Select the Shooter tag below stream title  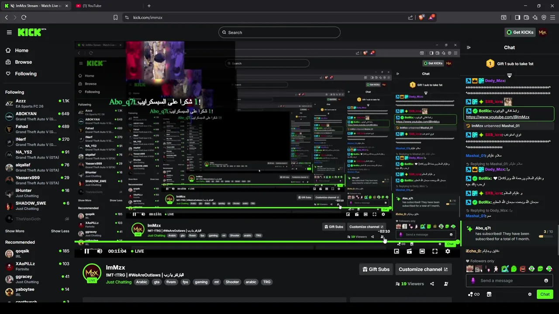pyautogui.click(x=232, y=282)
